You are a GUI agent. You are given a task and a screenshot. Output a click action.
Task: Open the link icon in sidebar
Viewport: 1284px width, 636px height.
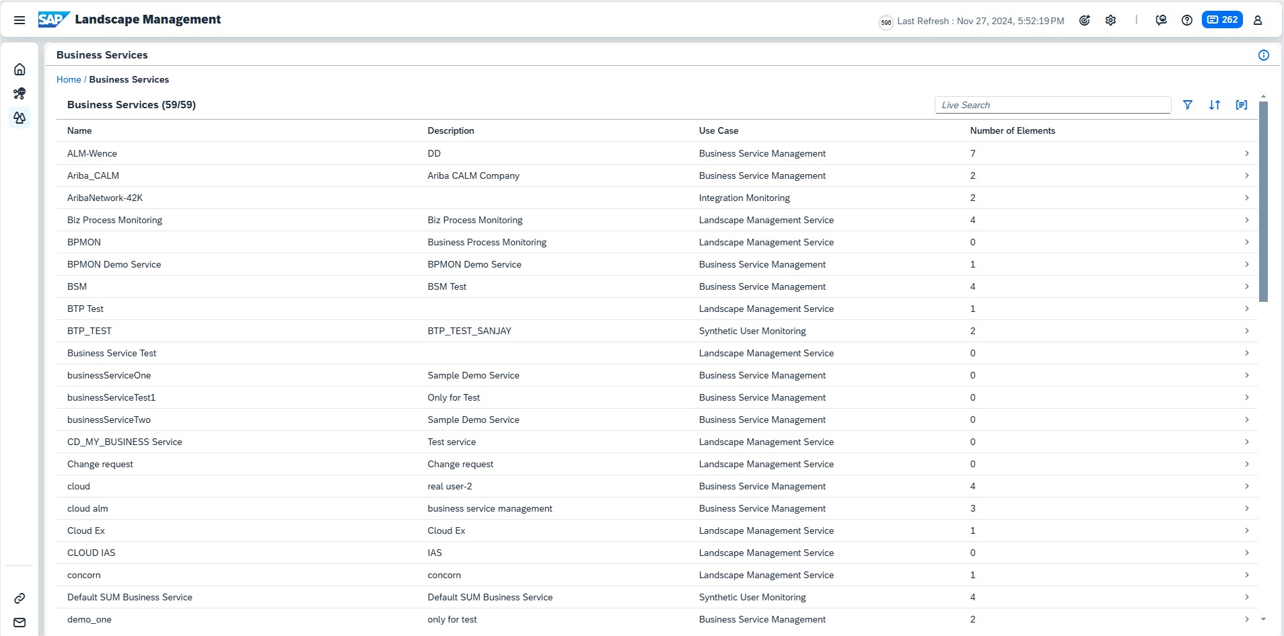click(x=20, y=598)
